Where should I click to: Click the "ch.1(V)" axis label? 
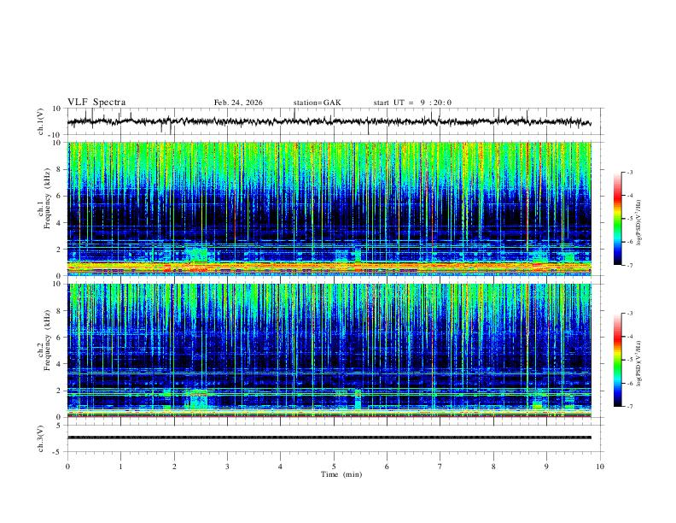(41, 121)
